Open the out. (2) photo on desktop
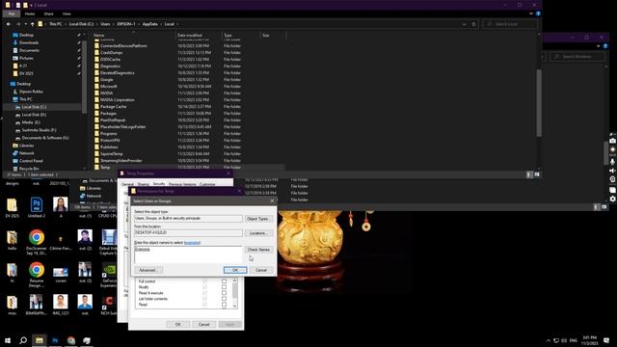The width and height of the screenshot is (617, 347). [x=85, y=239]
